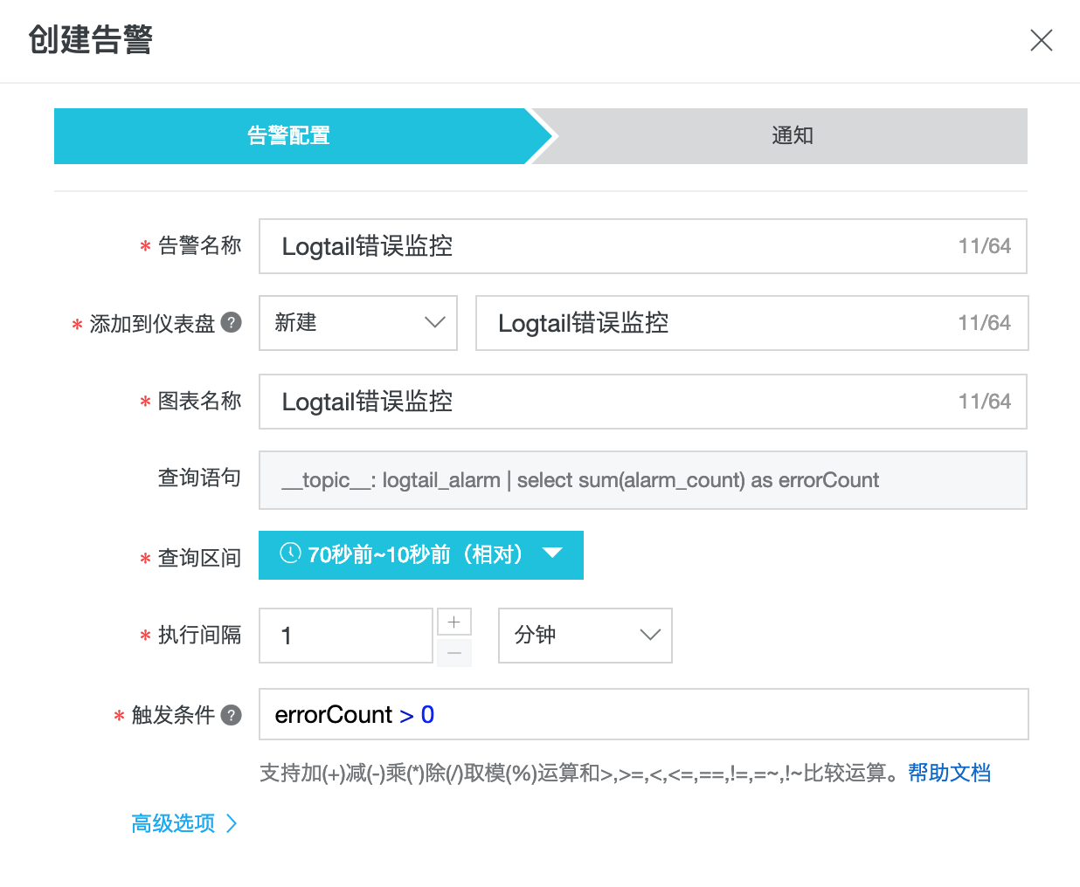Open the 70秒前~10秒前 time range dropdown
This screenshot has width=1080, height=887.
pos(421,555)
